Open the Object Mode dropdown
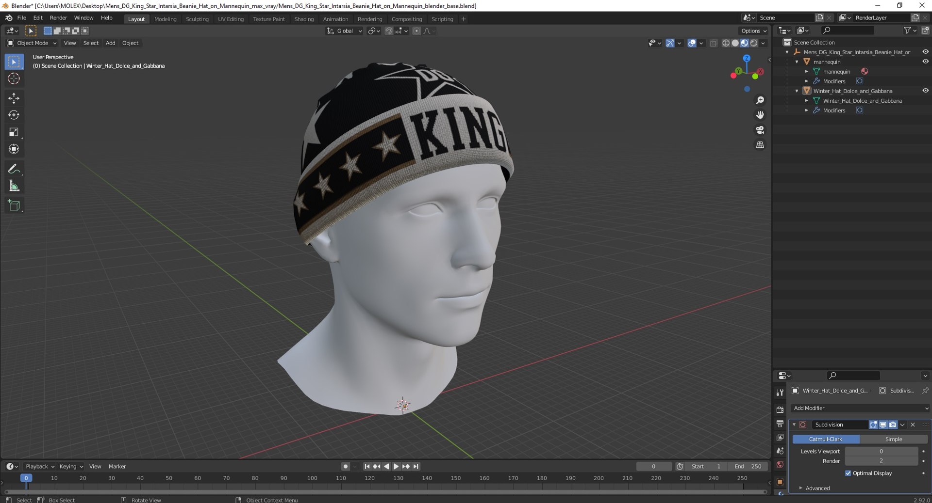 32,43
